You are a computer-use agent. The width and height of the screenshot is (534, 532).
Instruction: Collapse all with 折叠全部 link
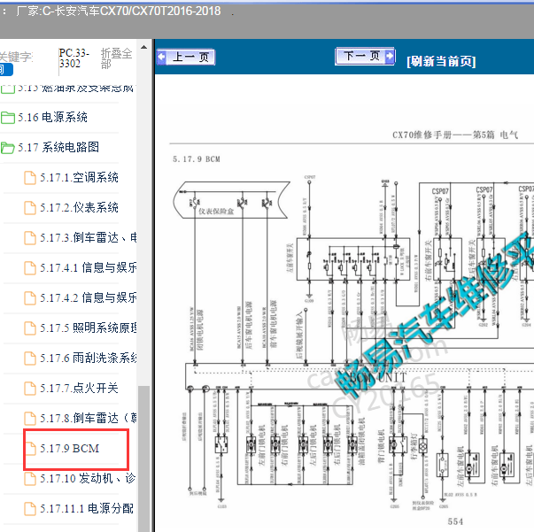click(x=116, y=58)
